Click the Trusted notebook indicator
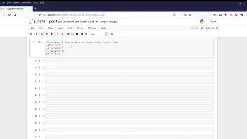The width and height of the screenshot is (247, 139). [x=195, y=28]
